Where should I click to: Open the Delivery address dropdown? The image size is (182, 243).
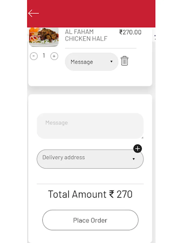click(x=86, y=159)
